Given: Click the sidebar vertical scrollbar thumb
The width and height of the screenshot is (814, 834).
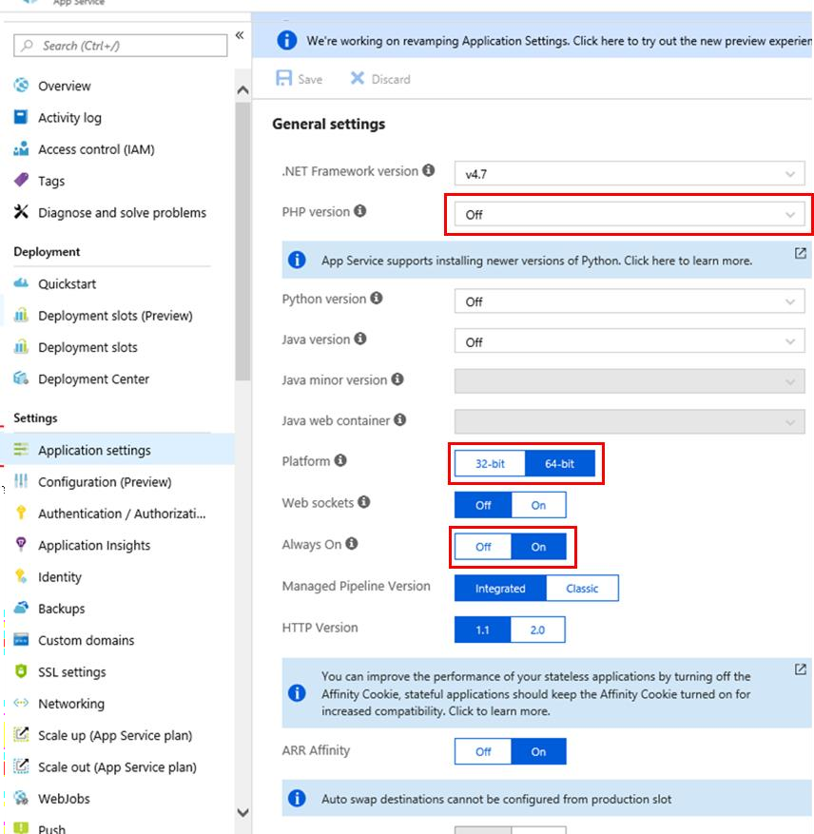Looking at the screenshot, I should click(242, 242).
